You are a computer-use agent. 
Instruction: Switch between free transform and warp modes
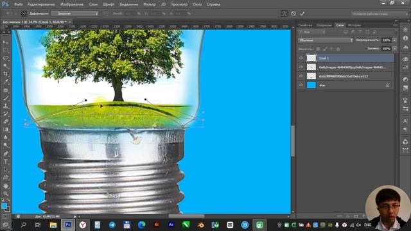point(284,13)
